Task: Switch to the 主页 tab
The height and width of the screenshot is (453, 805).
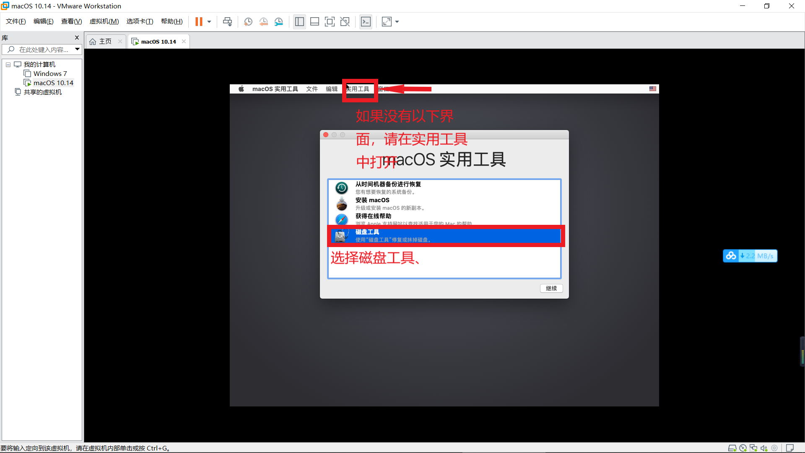Action: point(105,42)
